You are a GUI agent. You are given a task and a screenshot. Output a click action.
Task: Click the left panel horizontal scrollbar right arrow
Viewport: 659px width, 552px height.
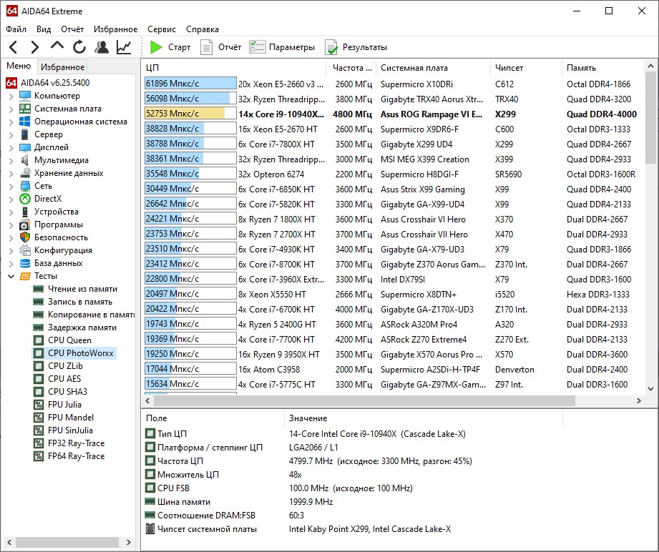pyautogui.click(x=129, y=542)
